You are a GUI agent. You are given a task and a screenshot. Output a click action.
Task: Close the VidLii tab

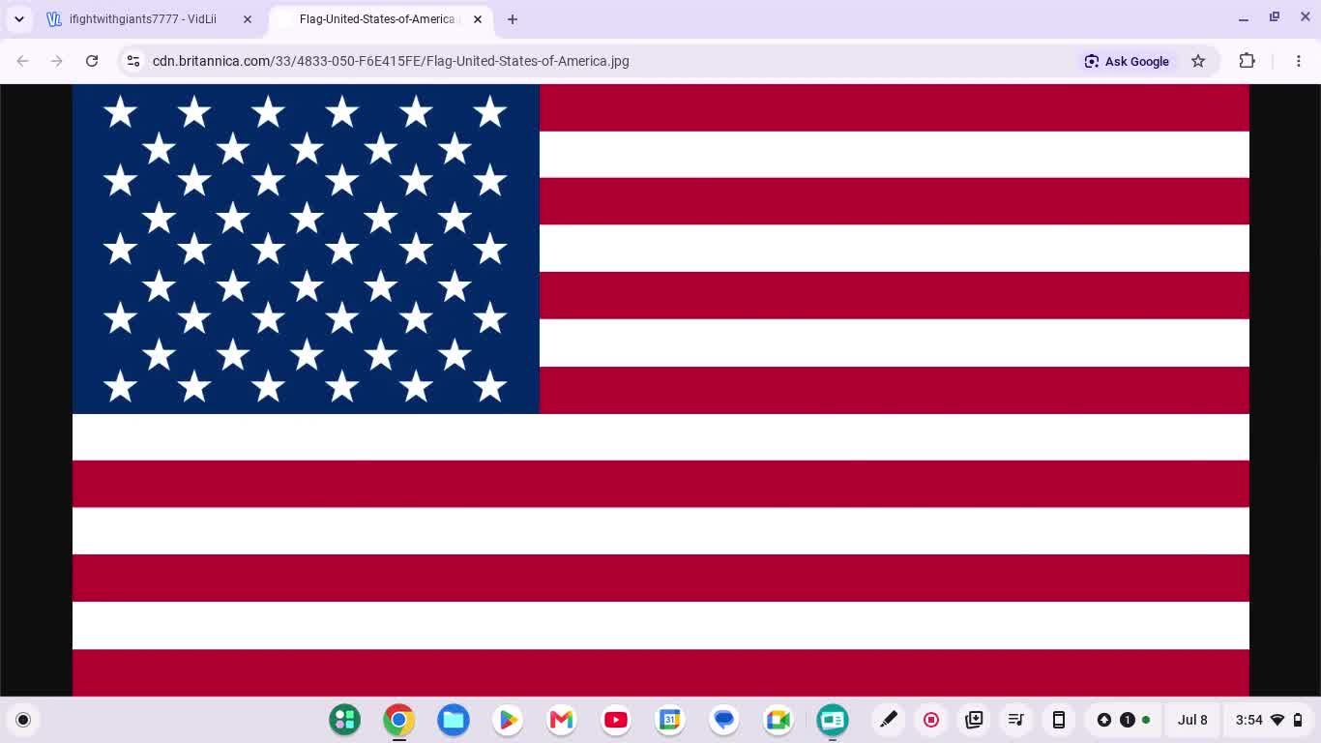pyautogui.click(x=248, y=19)
